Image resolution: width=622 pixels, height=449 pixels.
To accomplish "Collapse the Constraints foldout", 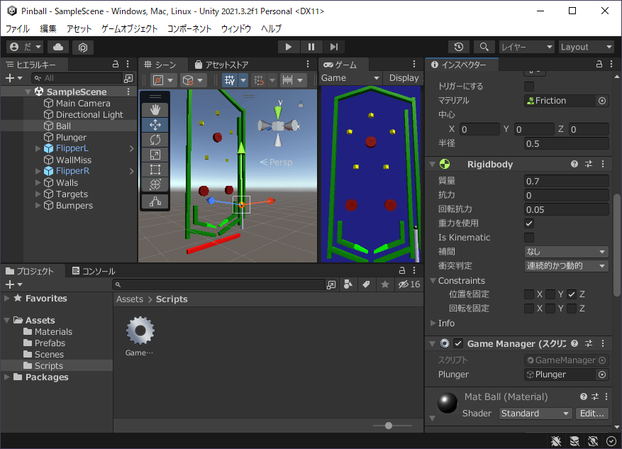I will point(433,280).
